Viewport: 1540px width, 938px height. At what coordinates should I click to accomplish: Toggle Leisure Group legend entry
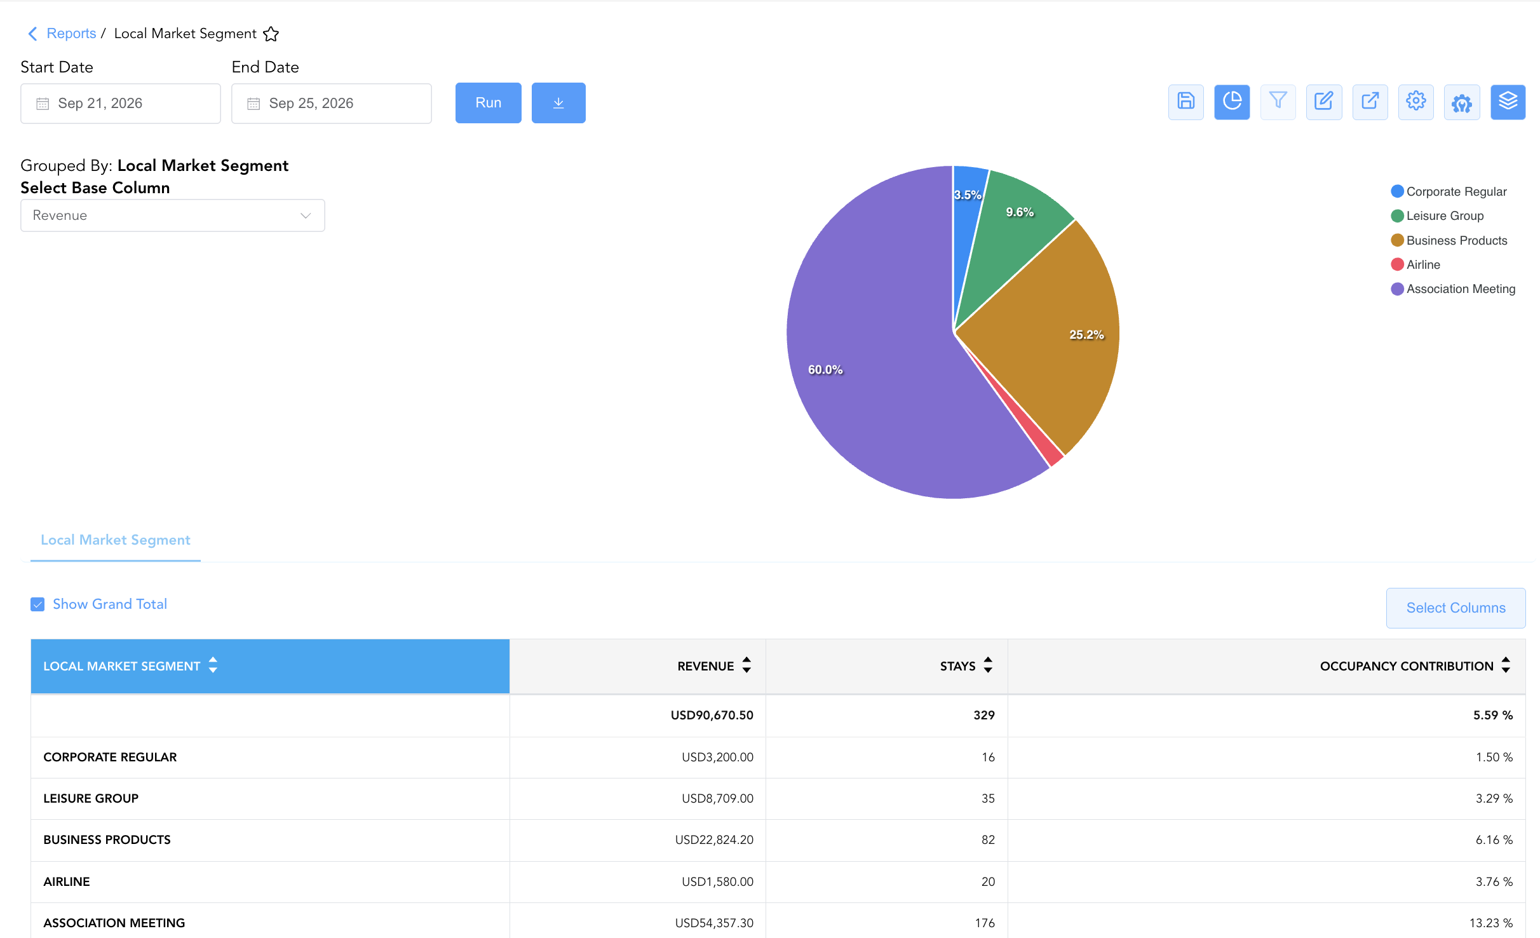click(1437, 216)
